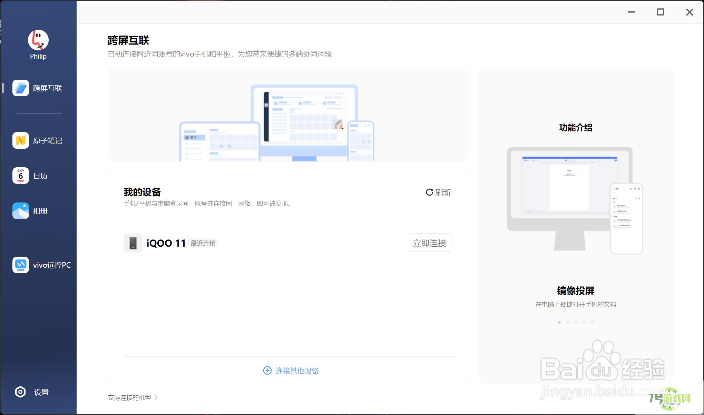
Task: Switch to vivo远控PC in sidebar
Action: 52,265
